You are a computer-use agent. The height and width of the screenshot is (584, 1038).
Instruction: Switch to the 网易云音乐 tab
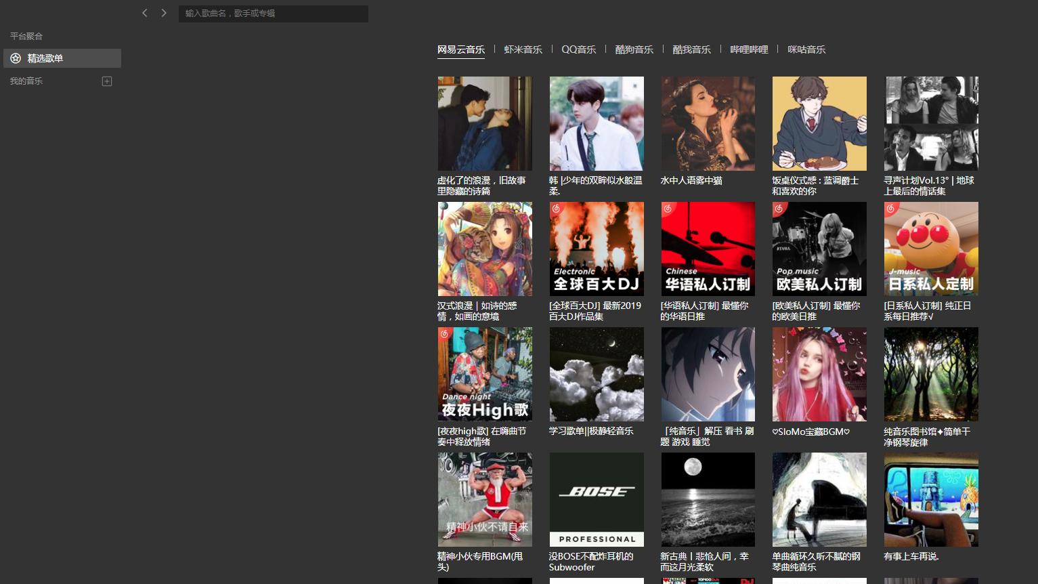point(461,49)
